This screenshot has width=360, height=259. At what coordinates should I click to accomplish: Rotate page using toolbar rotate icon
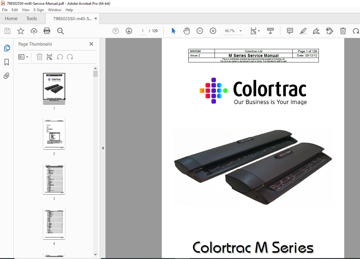click(356, 31)
